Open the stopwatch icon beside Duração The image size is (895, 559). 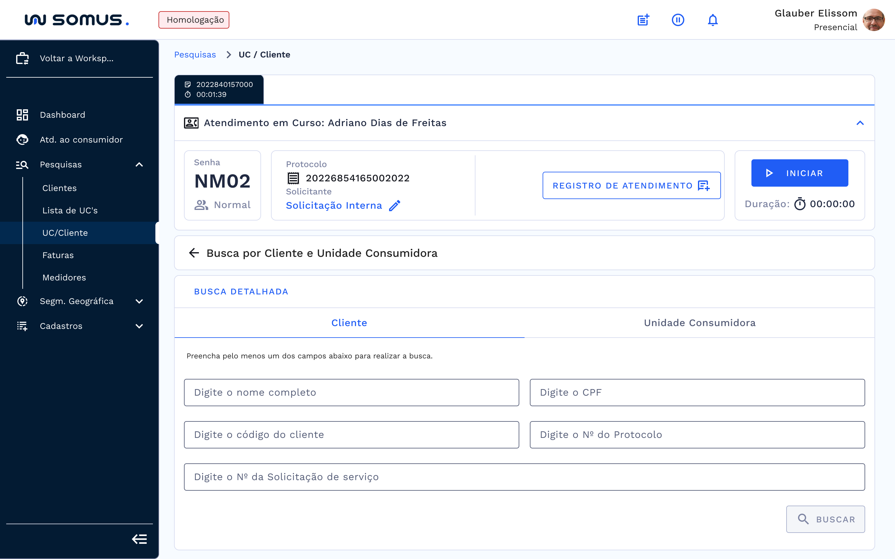800,204
